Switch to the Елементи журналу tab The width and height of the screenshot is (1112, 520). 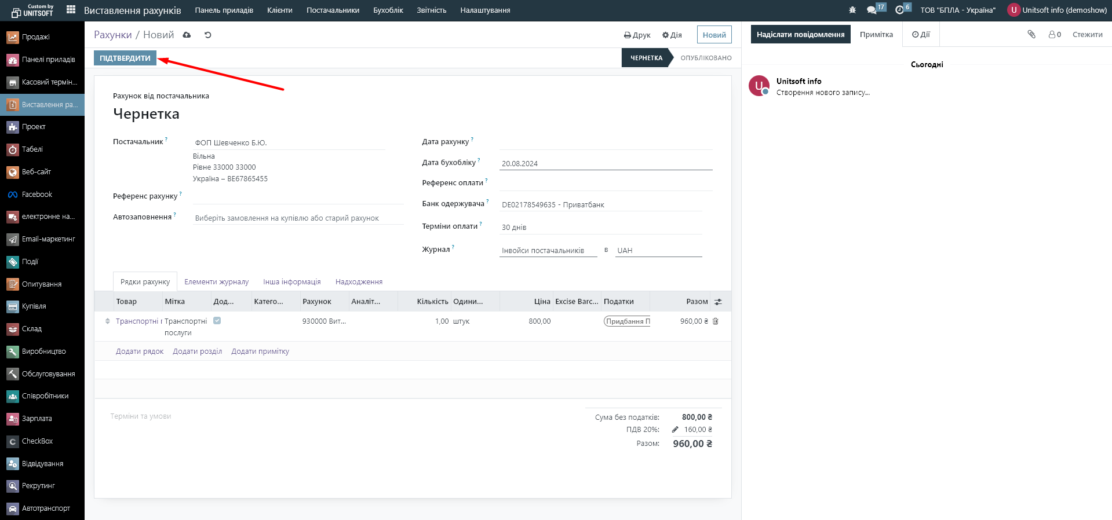pyautogui.click(x=216, y=282)
